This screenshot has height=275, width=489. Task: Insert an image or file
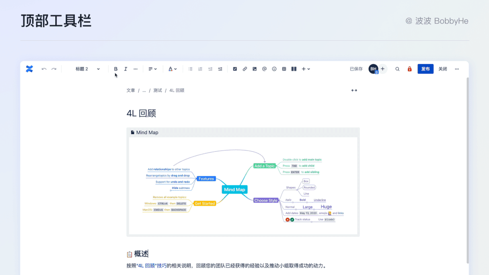[255, 69]
